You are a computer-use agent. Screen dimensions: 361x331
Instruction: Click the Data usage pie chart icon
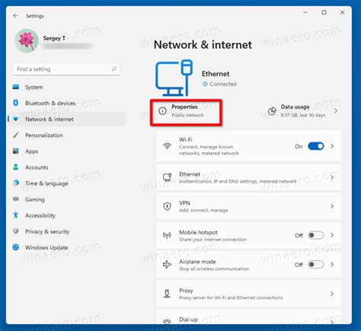point(272,111)
